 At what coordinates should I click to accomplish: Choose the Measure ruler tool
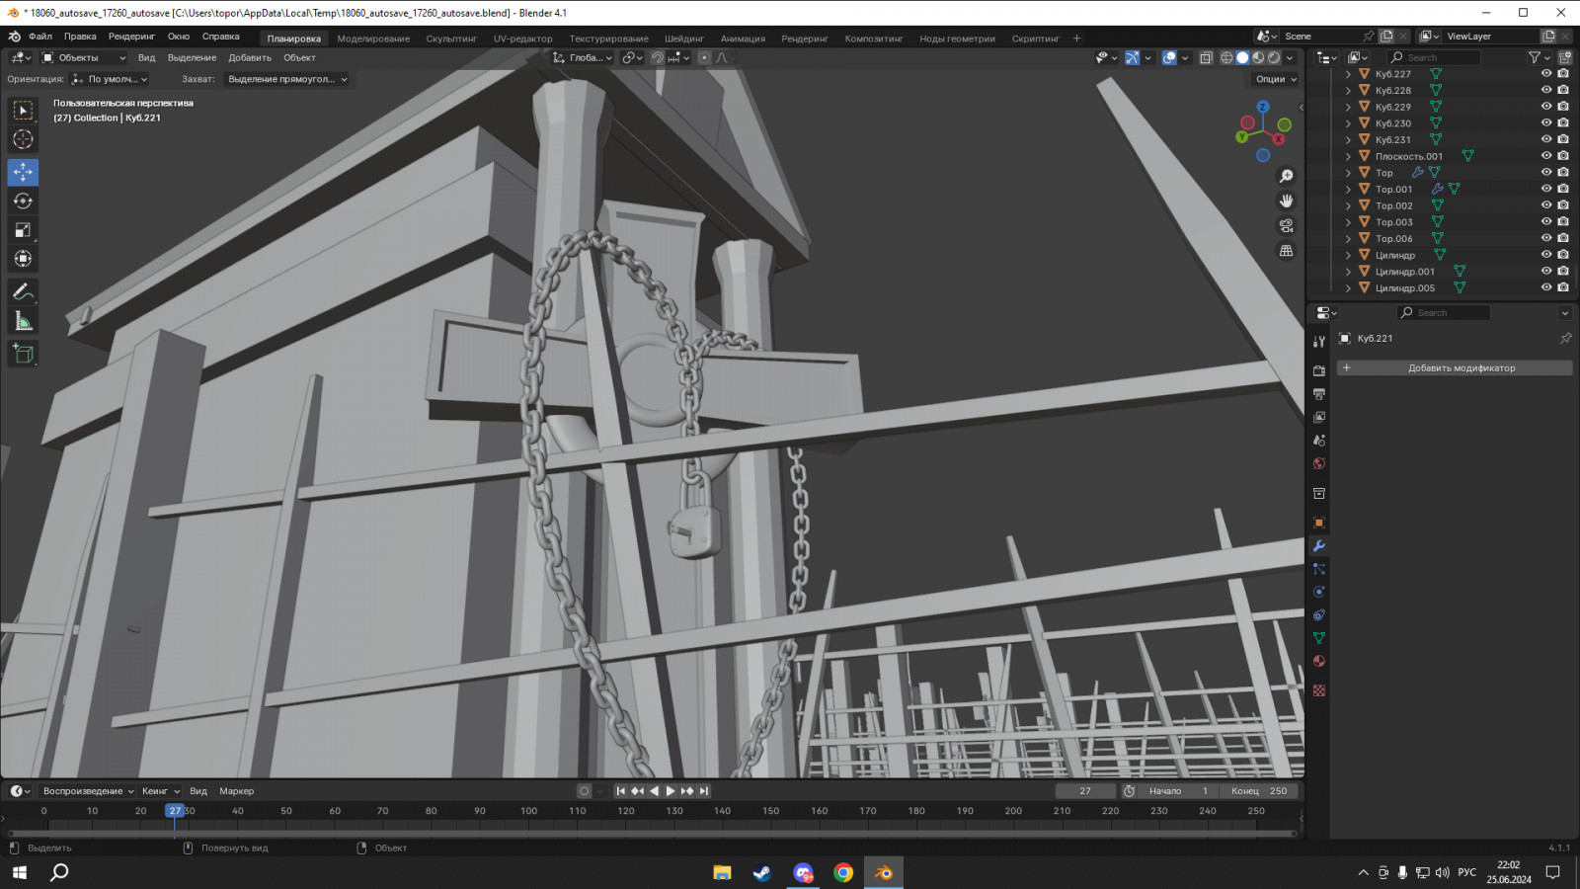pyautogui.click(x=23, y=321)
